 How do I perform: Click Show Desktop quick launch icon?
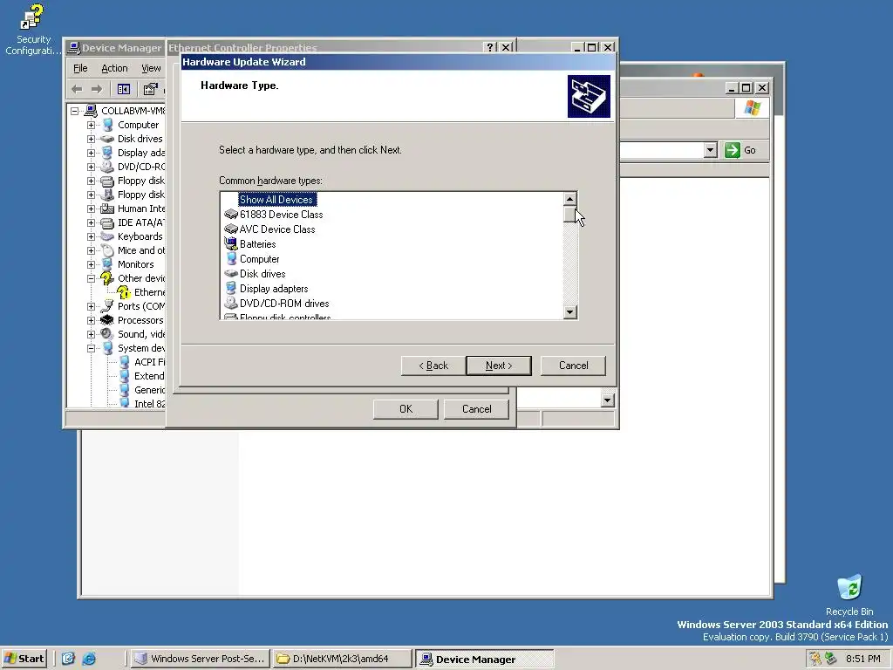(68, 659)
